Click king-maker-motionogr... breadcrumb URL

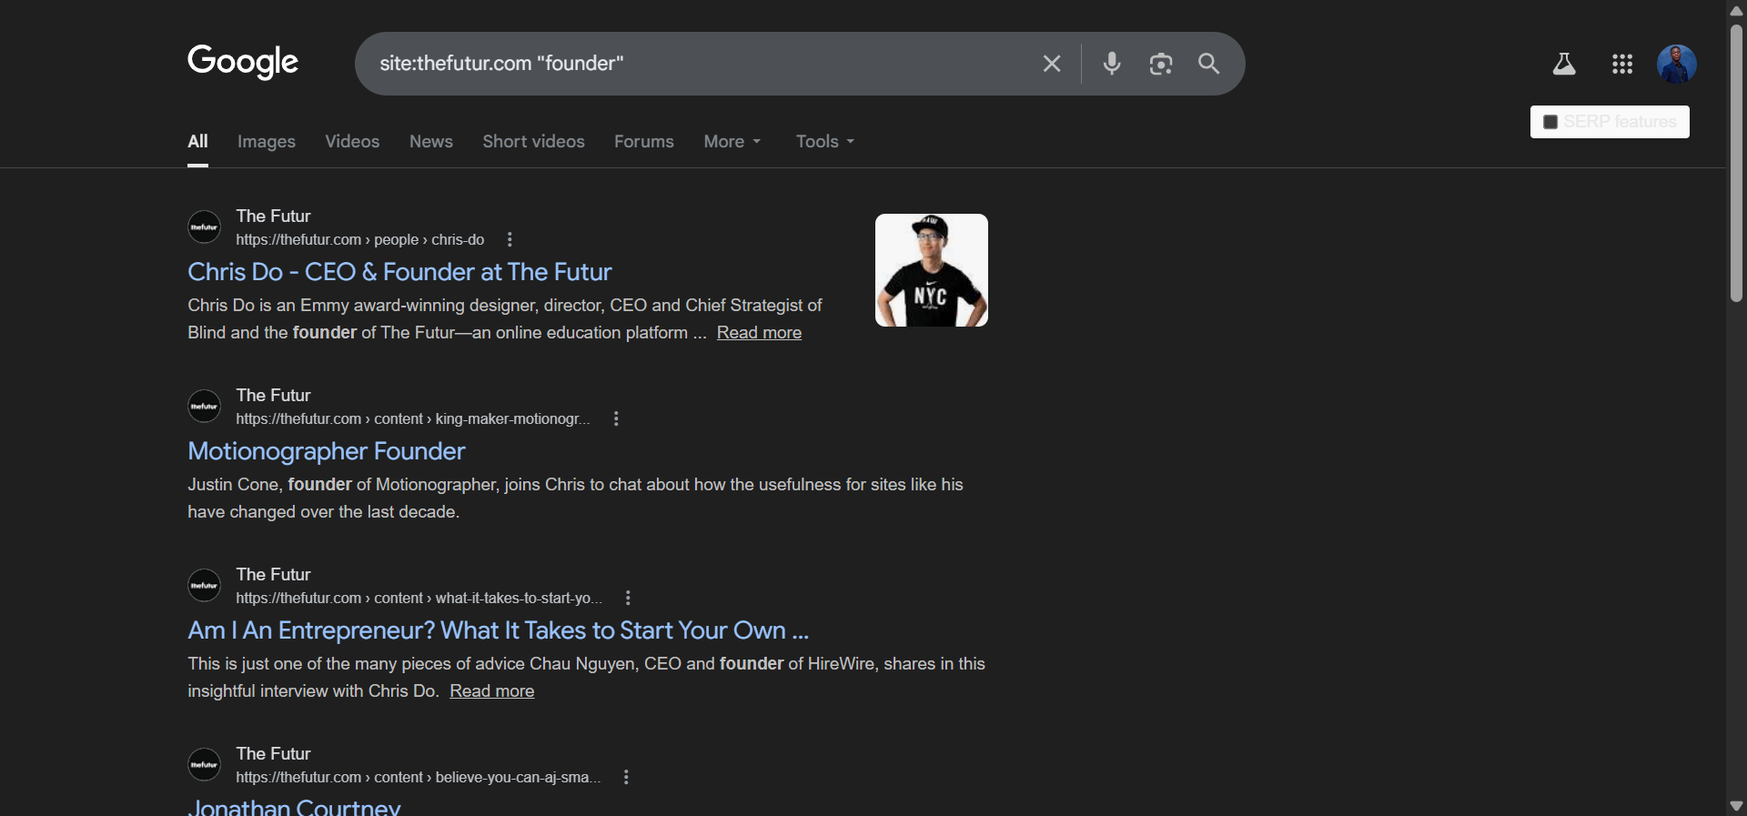pos(413,418)
